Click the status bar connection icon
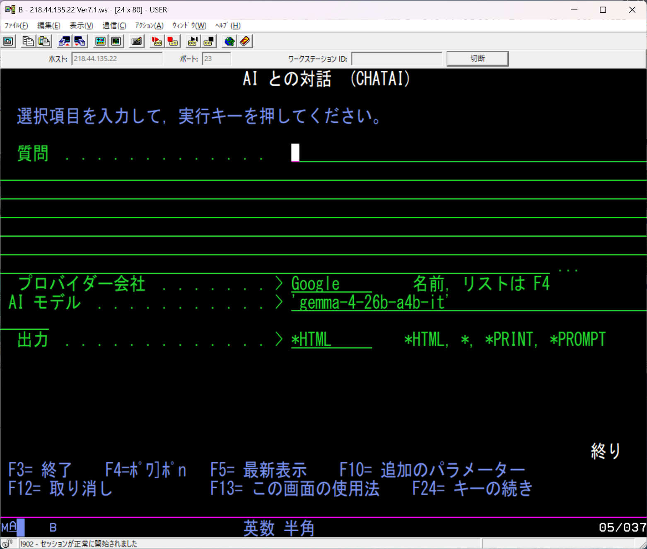 click(7, 544)
